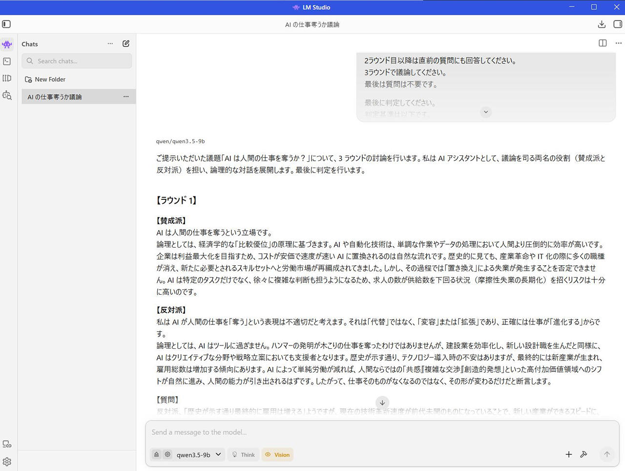625x471 pixels.
Task: Open the My Models library icon
Action: point(7,78)
